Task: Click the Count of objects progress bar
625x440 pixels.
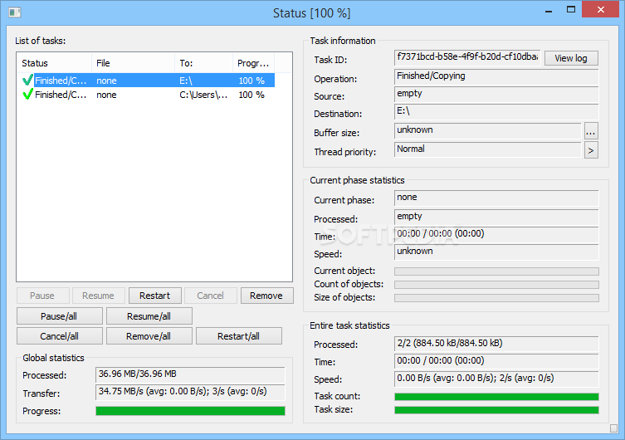Action: 496,285
